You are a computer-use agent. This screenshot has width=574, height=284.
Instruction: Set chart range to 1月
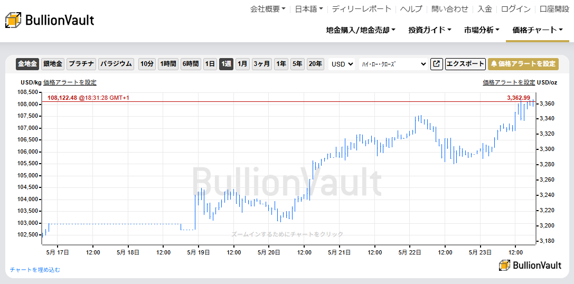(242, 64)
